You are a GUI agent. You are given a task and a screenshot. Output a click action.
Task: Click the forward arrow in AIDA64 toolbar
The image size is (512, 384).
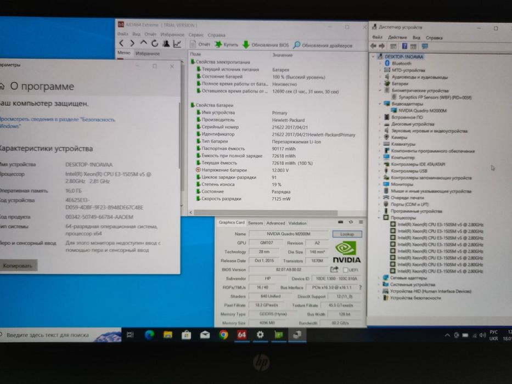[x=132, y=43]
